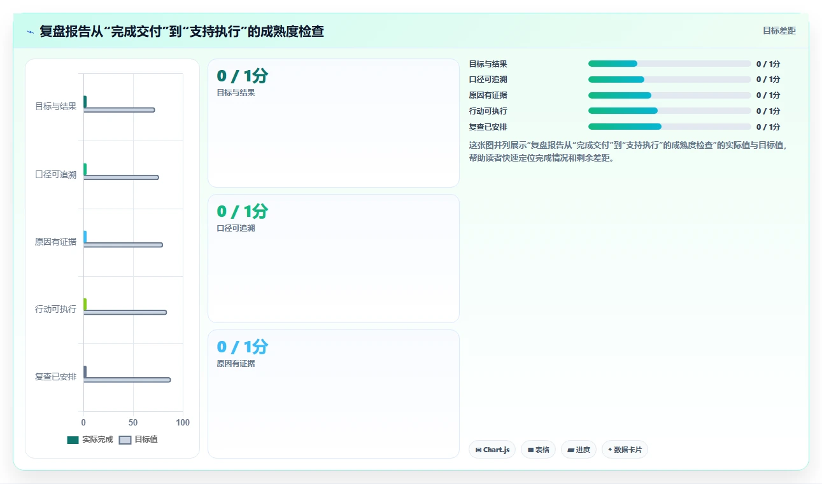
Task: Click 原因有证据 label in progress list
Action: pyautogui.click(x=488, y=95)
